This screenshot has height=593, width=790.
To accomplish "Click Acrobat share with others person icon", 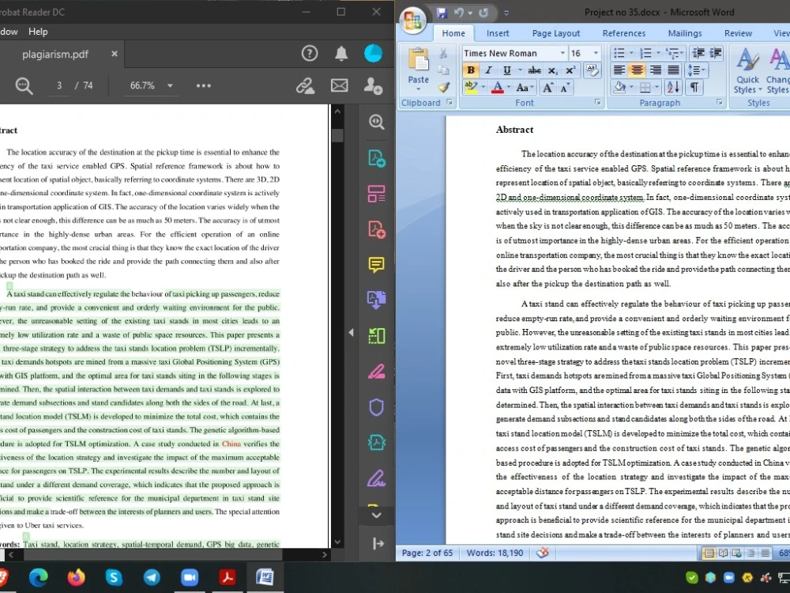I will 373,85.
